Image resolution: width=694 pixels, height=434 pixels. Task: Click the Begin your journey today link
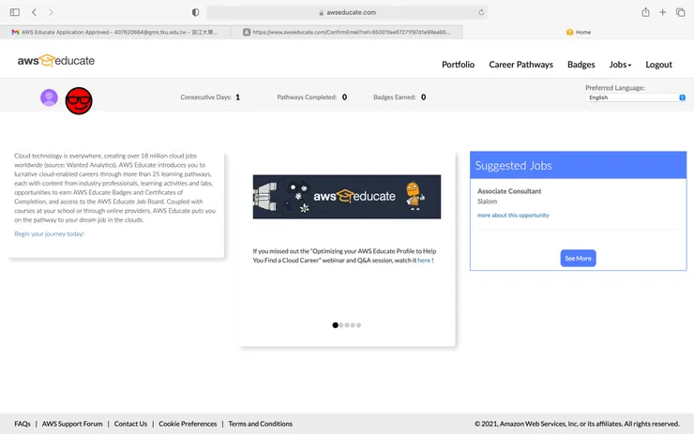click(49, 233)
